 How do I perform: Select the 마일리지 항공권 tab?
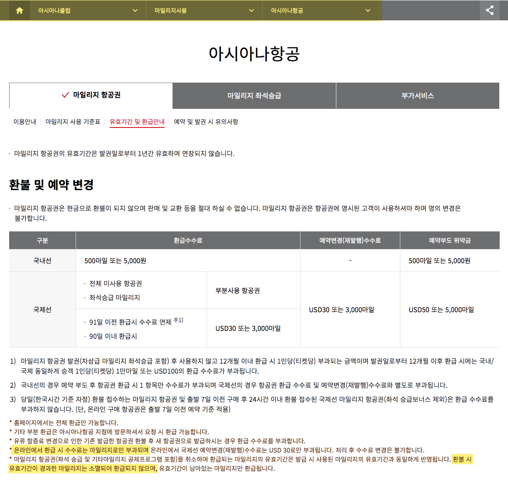91,95
